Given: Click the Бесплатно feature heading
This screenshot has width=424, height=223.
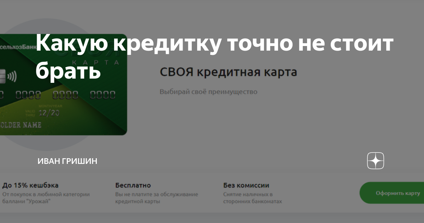Looking at the screenshot, I should click(x=132, y=185).
